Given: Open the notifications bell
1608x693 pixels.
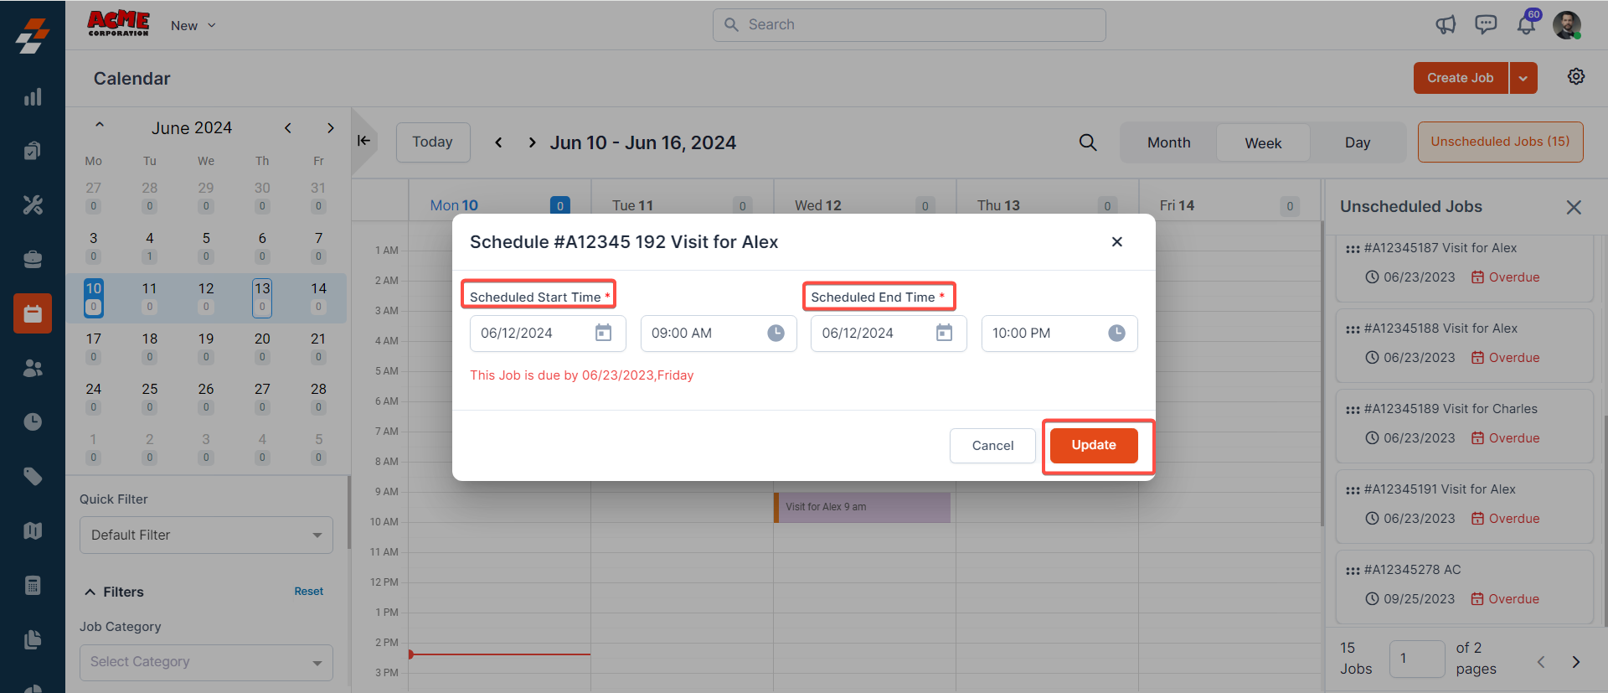Looking at the screenshot, I should 1526,25.
